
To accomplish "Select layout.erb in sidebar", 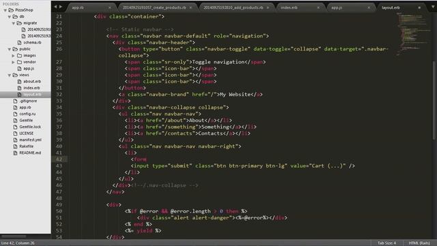I will coord(32,94).
